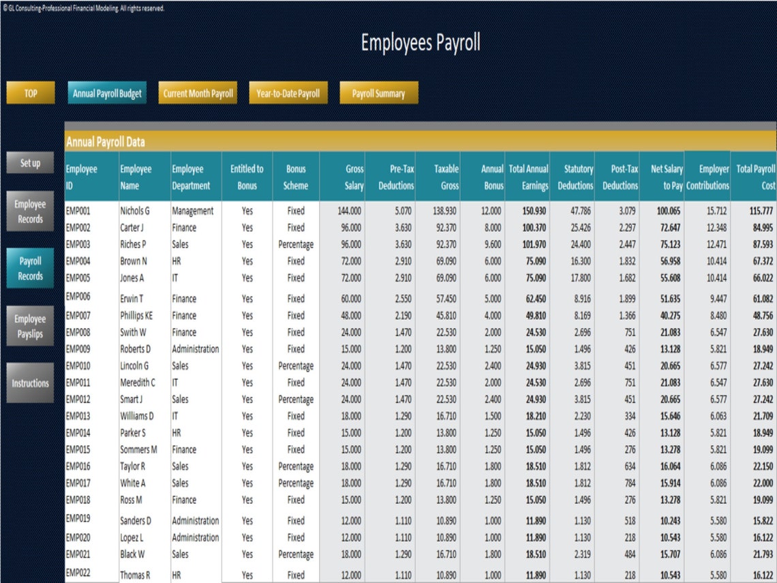Toggle EMP005's Entitled to Bonus value
This screenshot has height=583, width=777.
pos(247,278)
